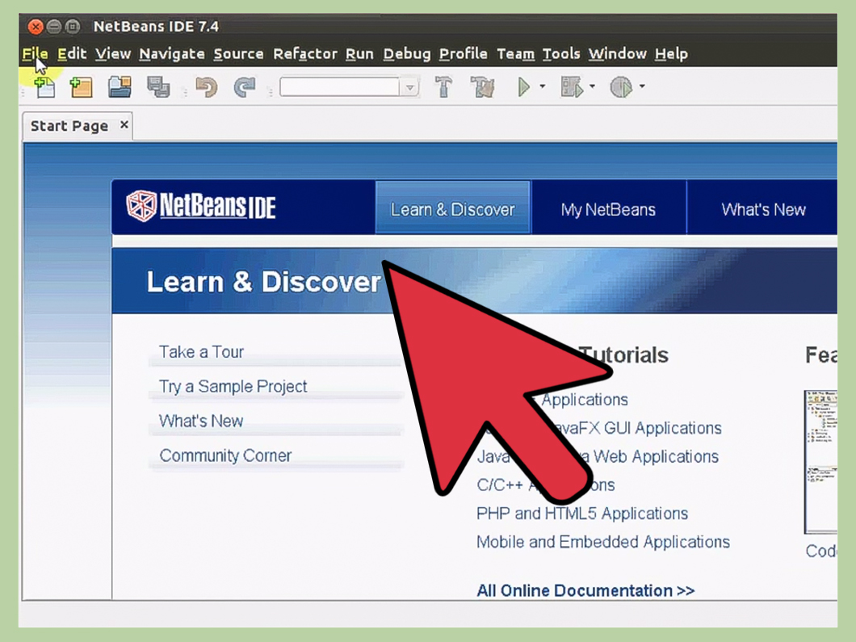856x642 pixels.
Task: Click the New File toolbar icon
Action: (44, 87)
